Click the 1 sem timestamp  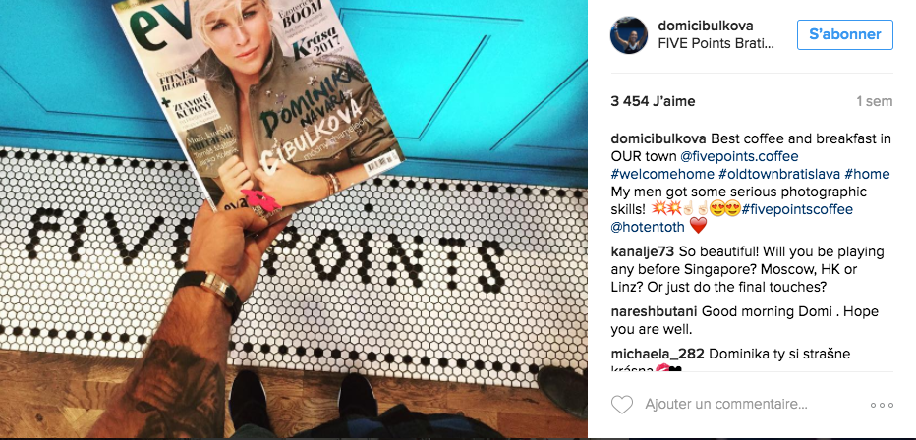pyautogui.click(x=875, y=101)
